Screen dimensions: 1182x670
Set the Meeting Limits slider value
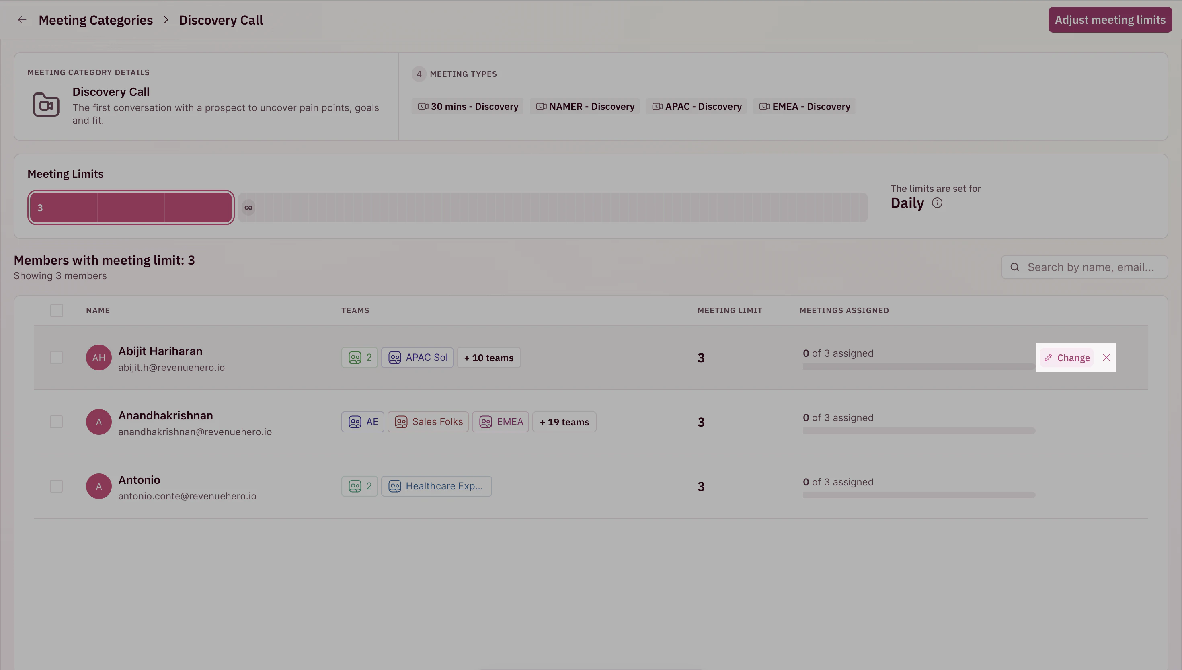130,207
